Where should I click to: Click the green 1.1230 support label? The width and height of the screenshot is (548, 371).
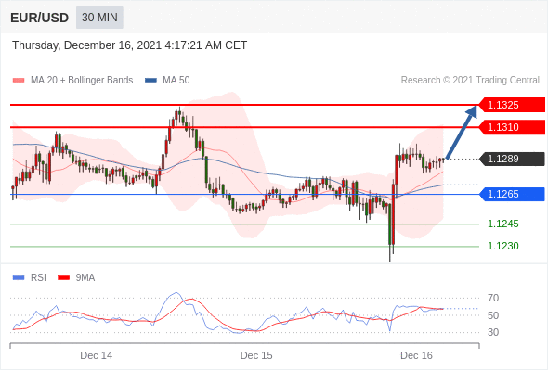[x=502, y=247]
